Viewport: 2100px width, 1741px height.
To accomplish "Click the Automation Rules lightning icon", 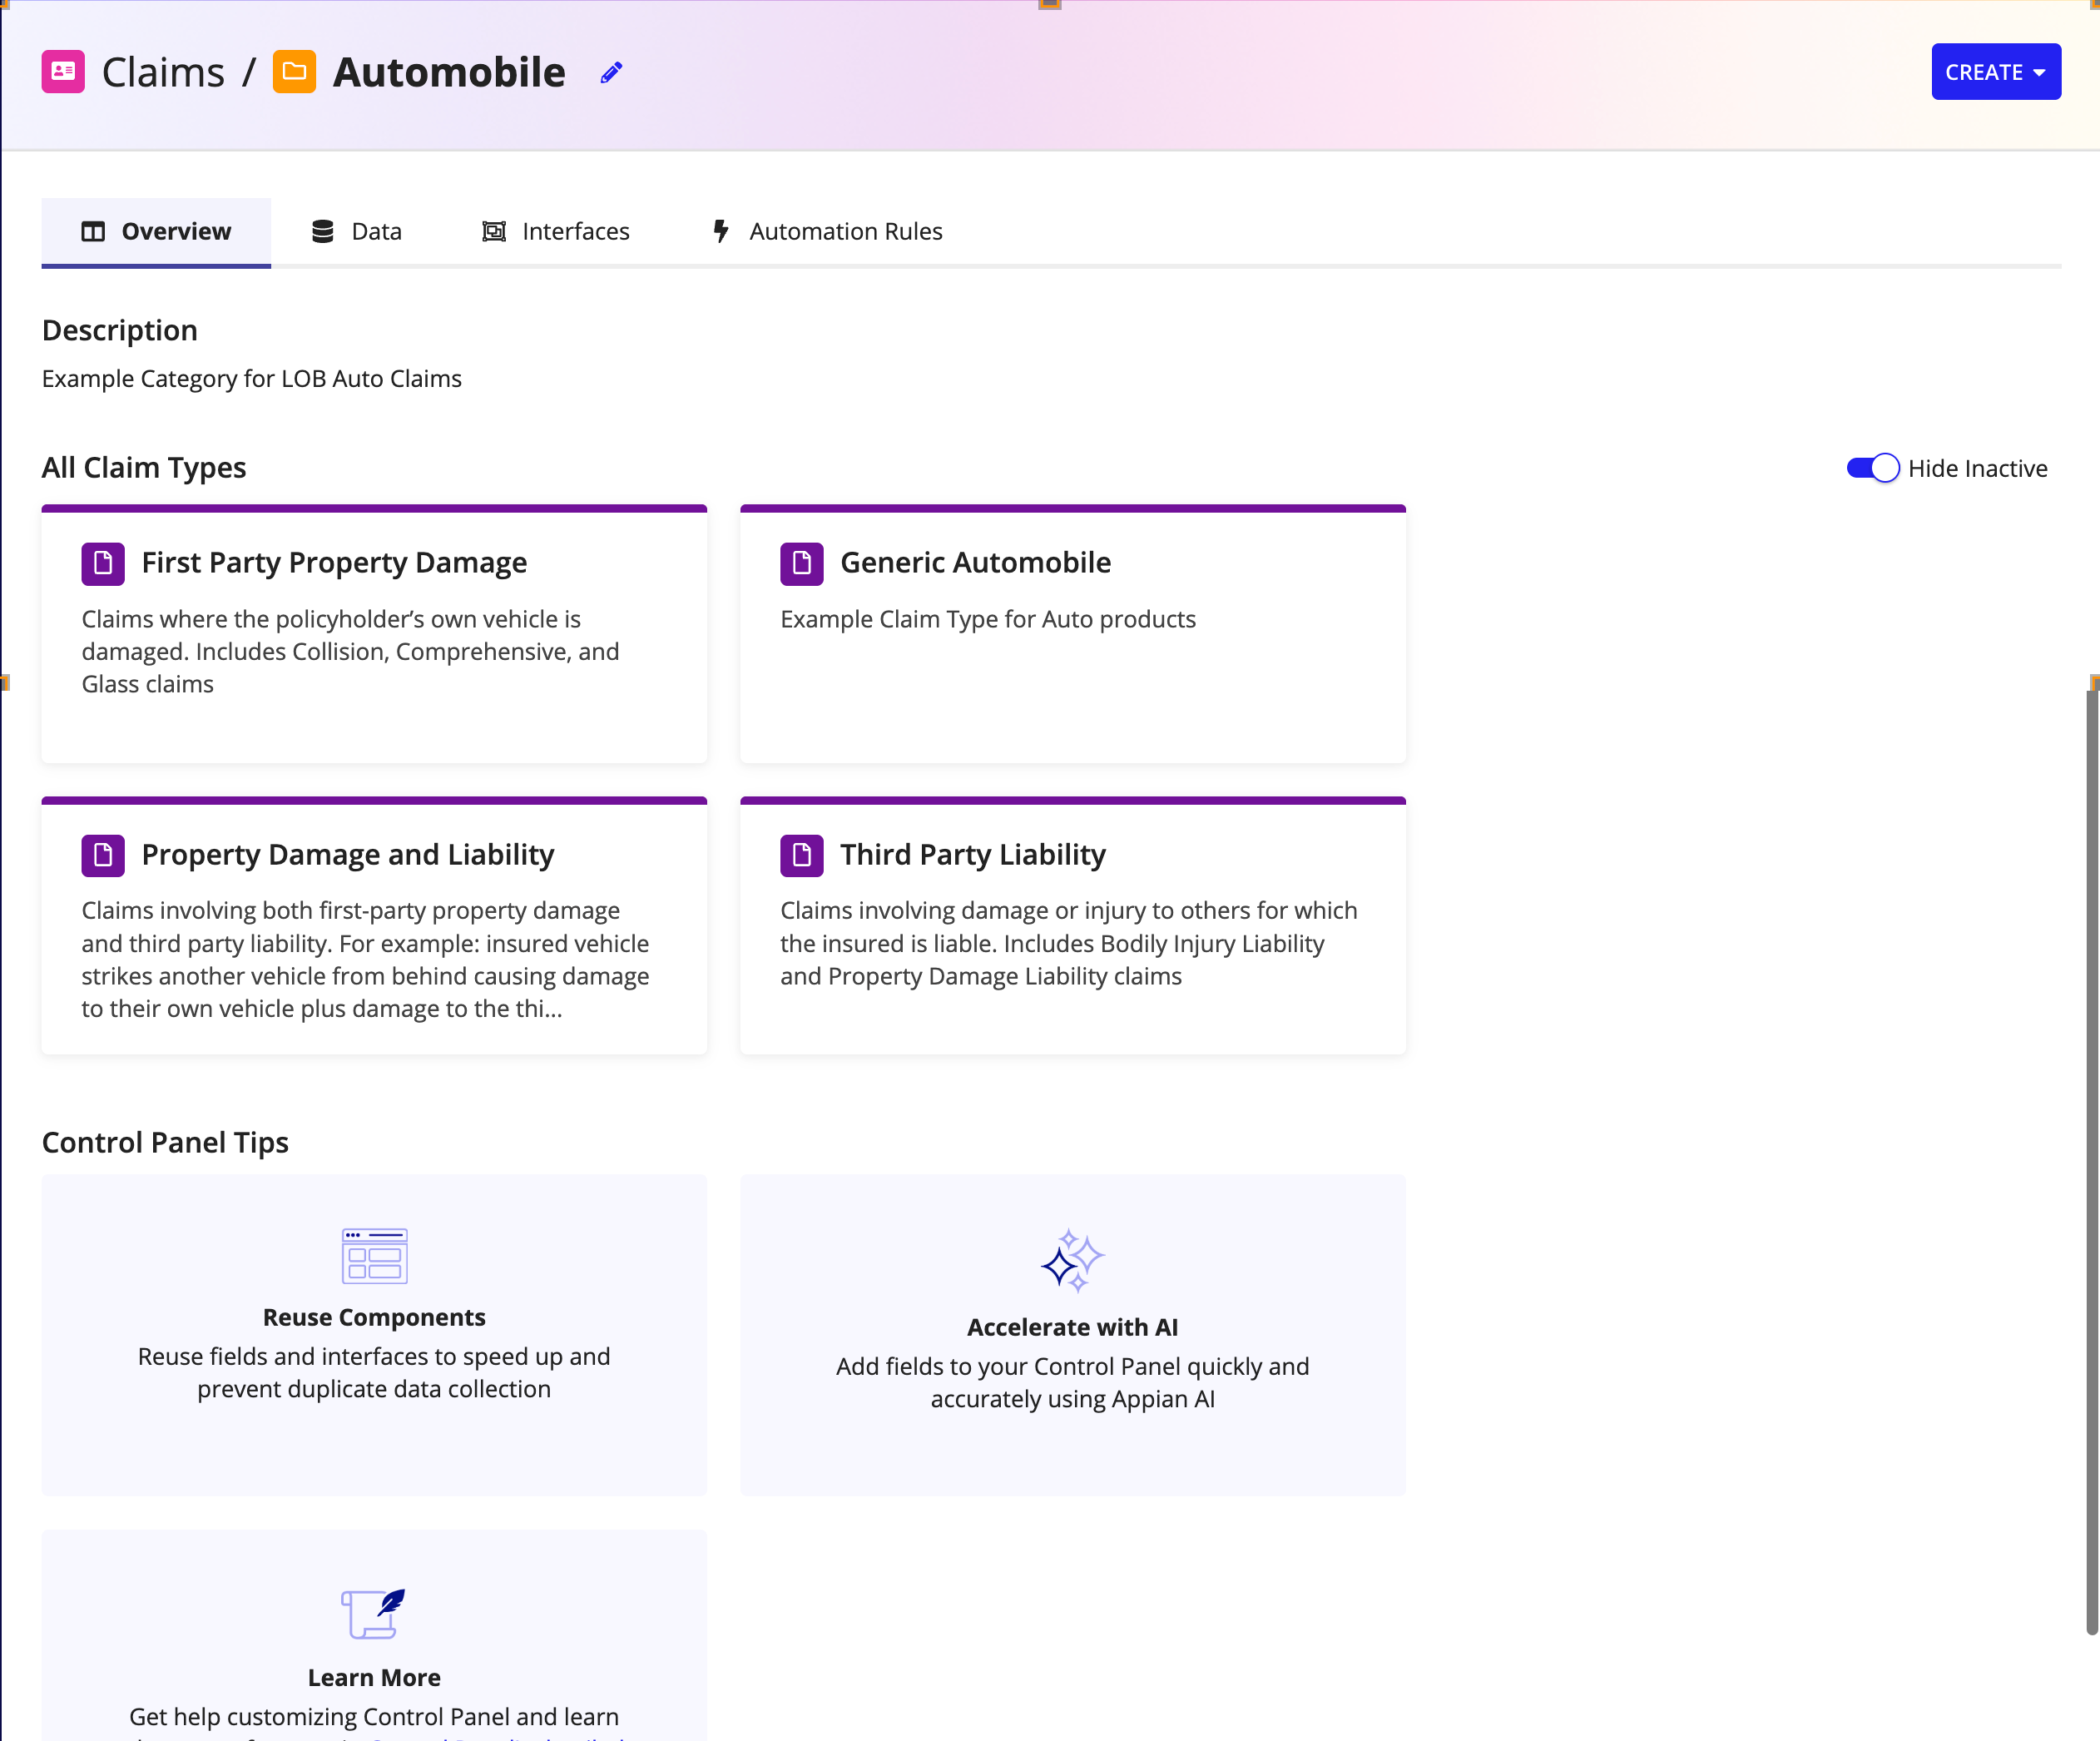I will pyautogui.click(x=720, y=232).
